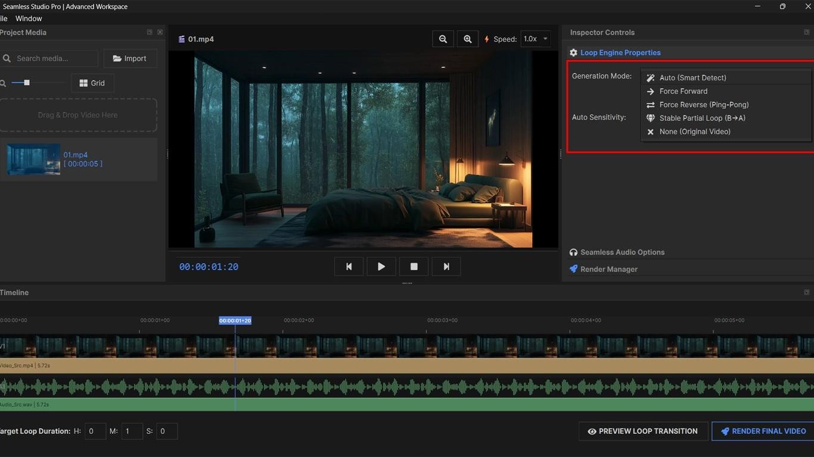The width and height of the screenshot is (814, 457).
Task: Select Stable Partial Loop (B→A) option
Action: [x=702, y=118]
